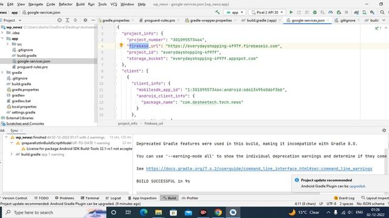Switch to the gradle.properties tab

coord(116,20)
